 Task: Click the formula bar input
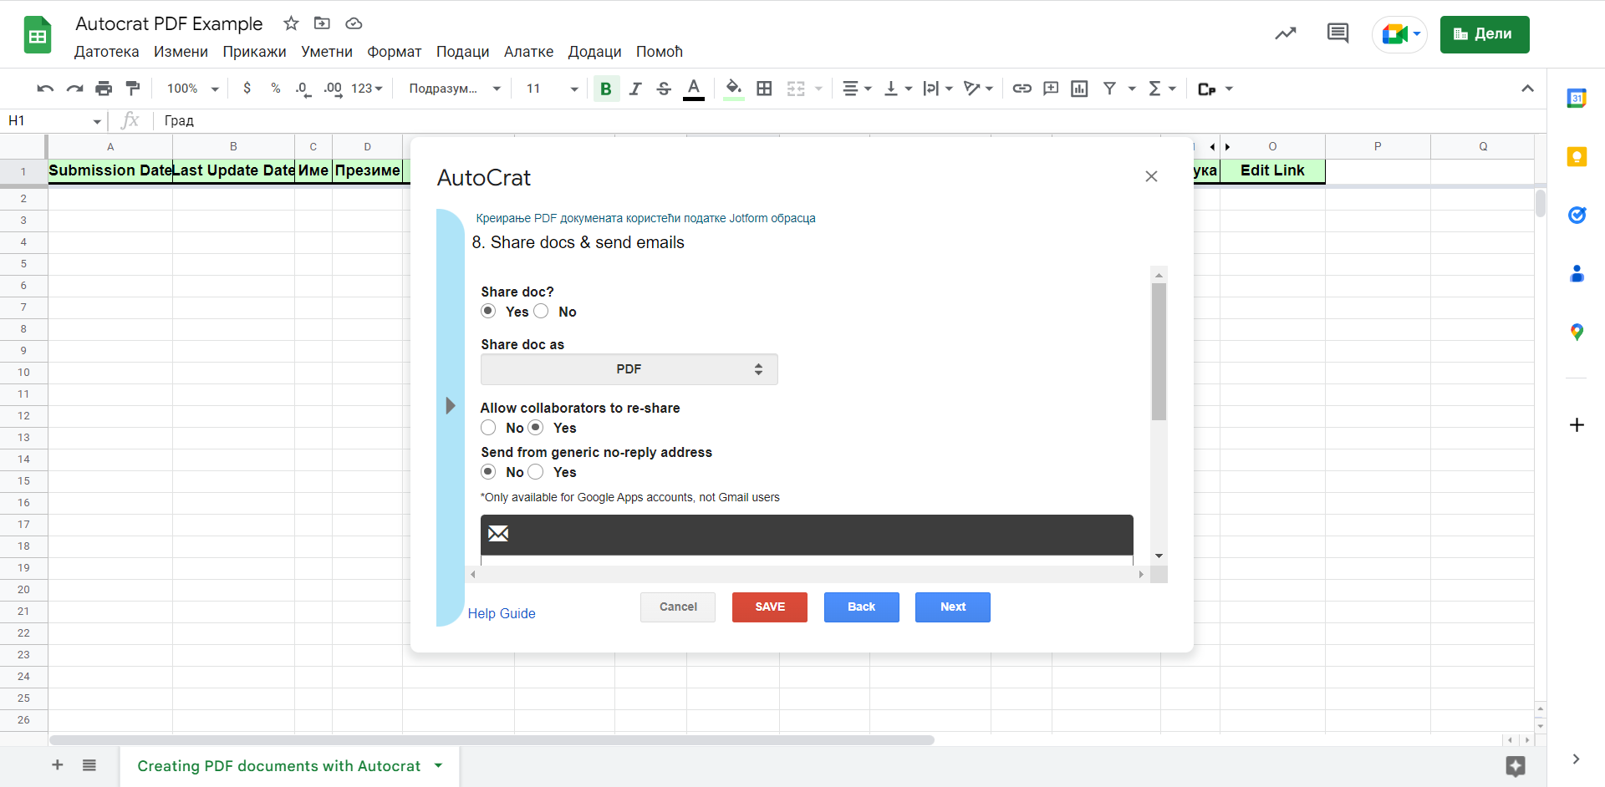[x=848, y=121]
